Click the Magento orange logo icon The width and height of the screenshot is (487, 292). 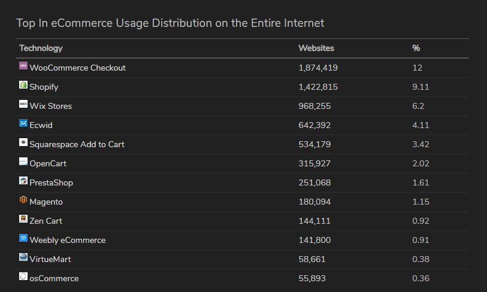(x=23, y=200)
